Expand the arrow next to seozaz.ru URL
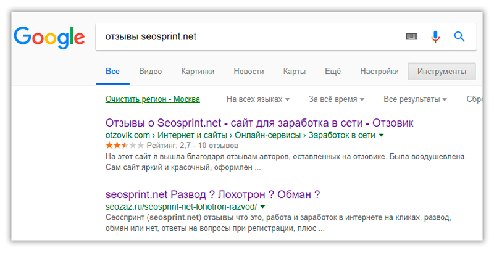 coord(263,207)
